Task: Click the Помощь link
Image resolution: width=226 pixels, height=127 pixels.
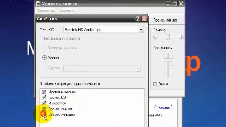Action: coord(163,107)
